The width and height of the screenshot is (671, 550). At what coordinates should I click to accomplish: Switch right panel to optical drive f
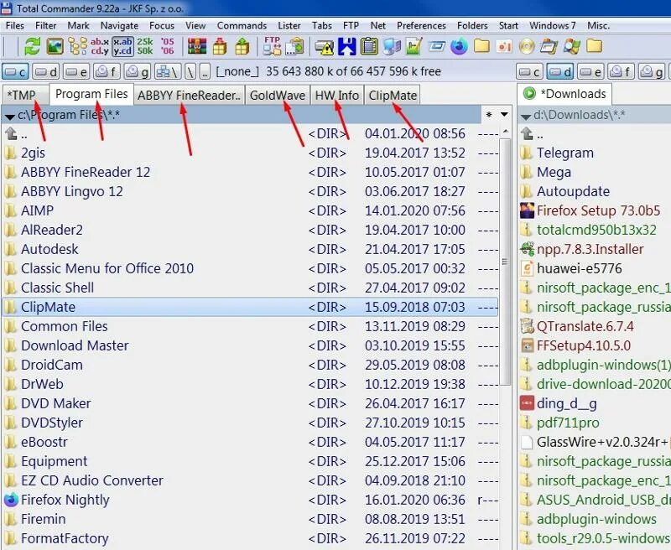tap(621, 72)
